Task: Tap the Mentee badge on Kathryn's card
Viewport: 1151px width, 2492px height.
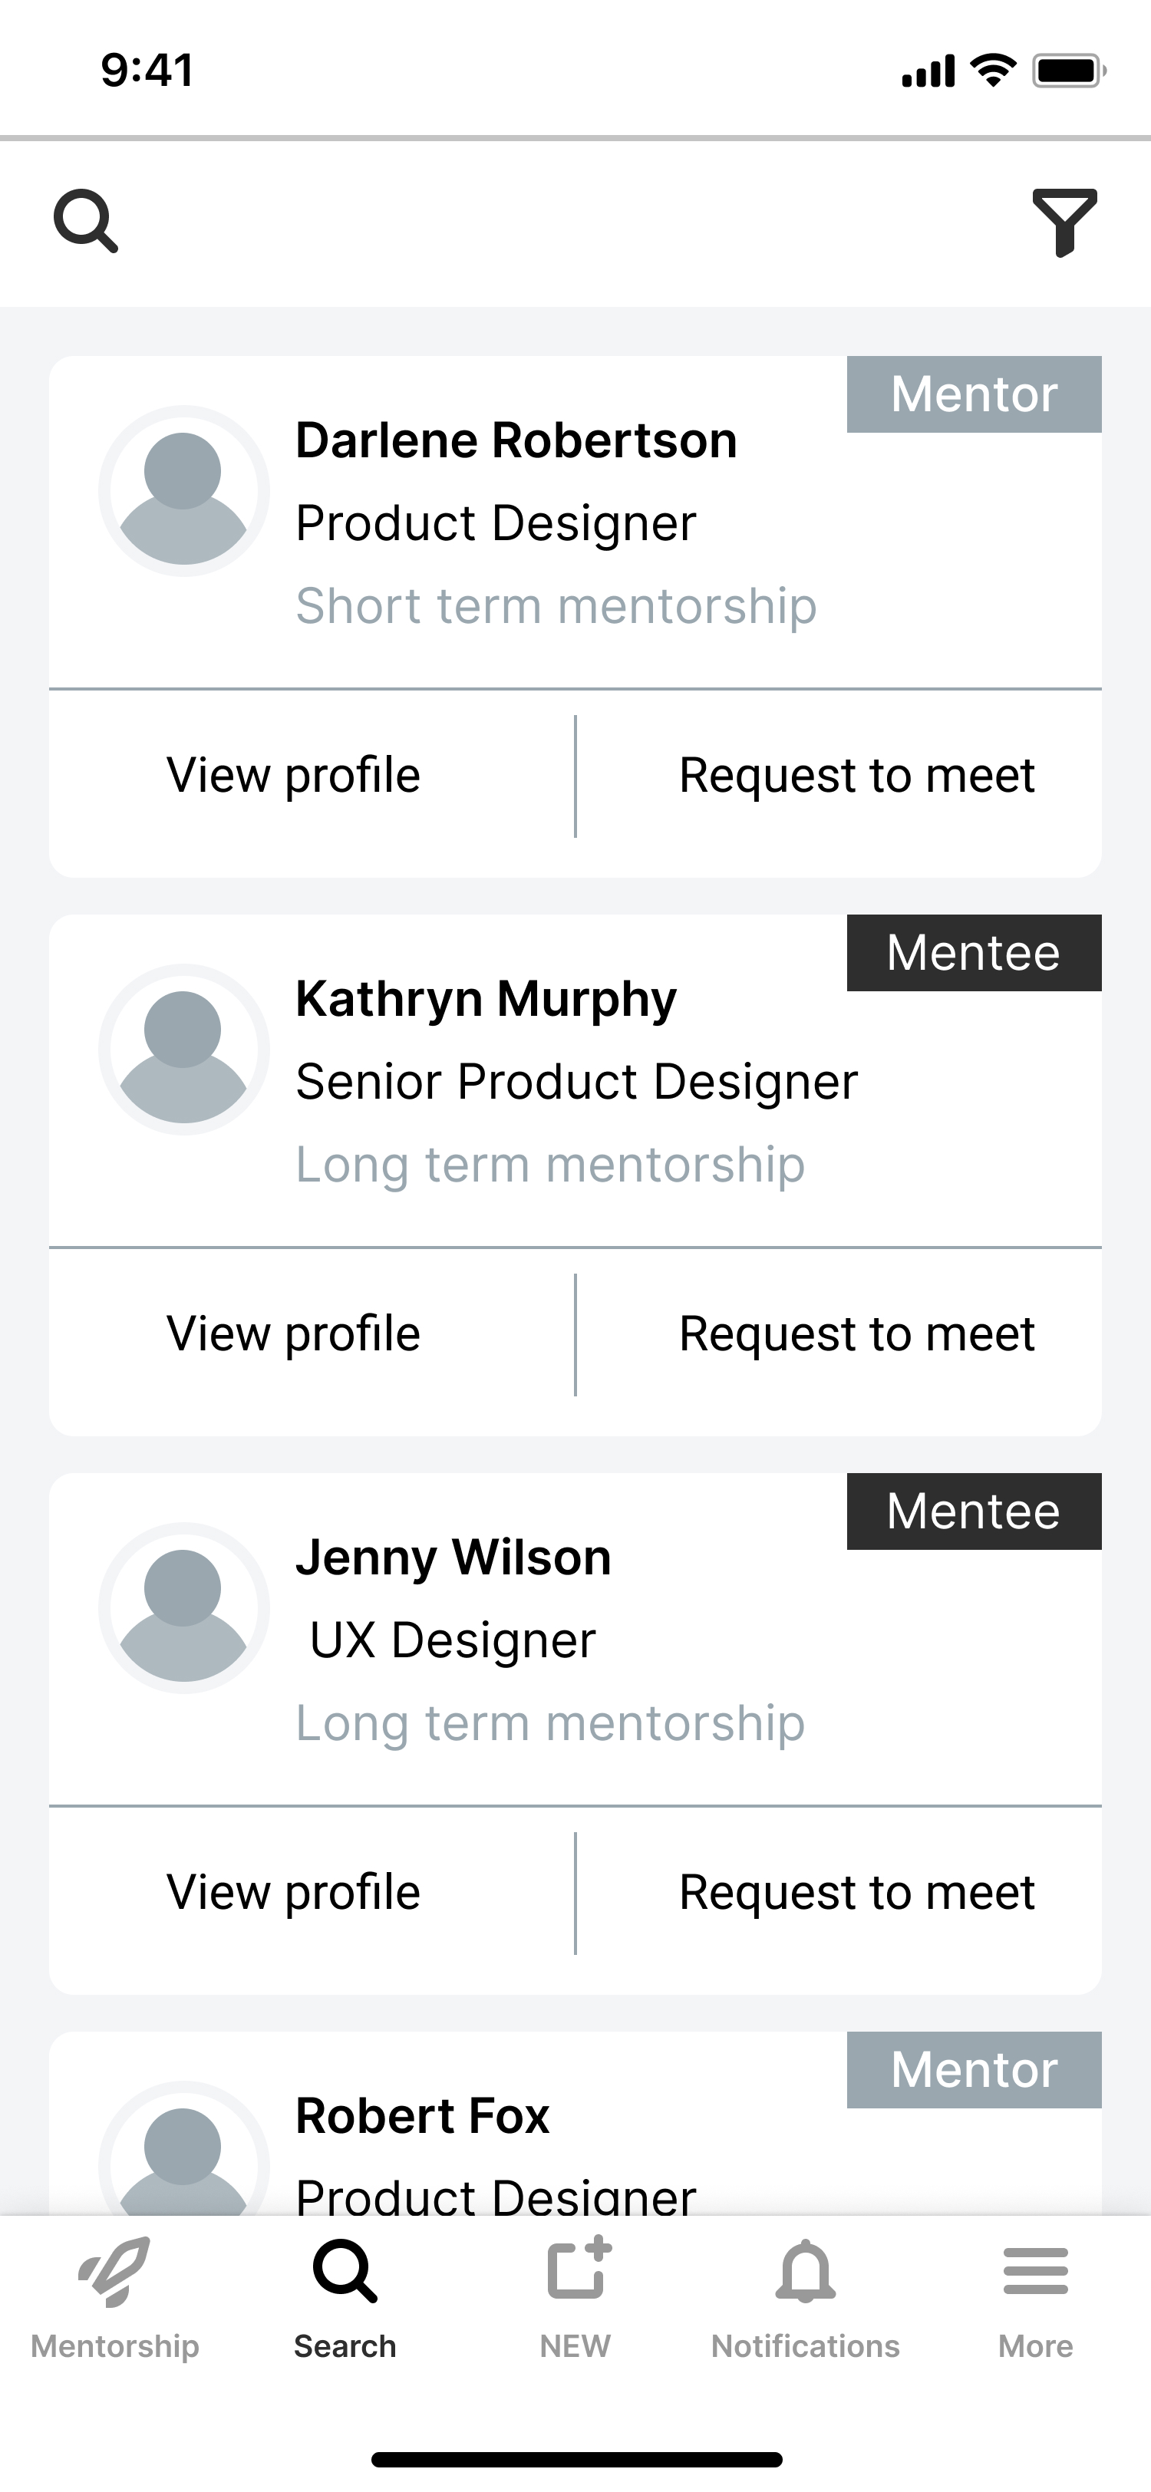Action: (974, 953)
